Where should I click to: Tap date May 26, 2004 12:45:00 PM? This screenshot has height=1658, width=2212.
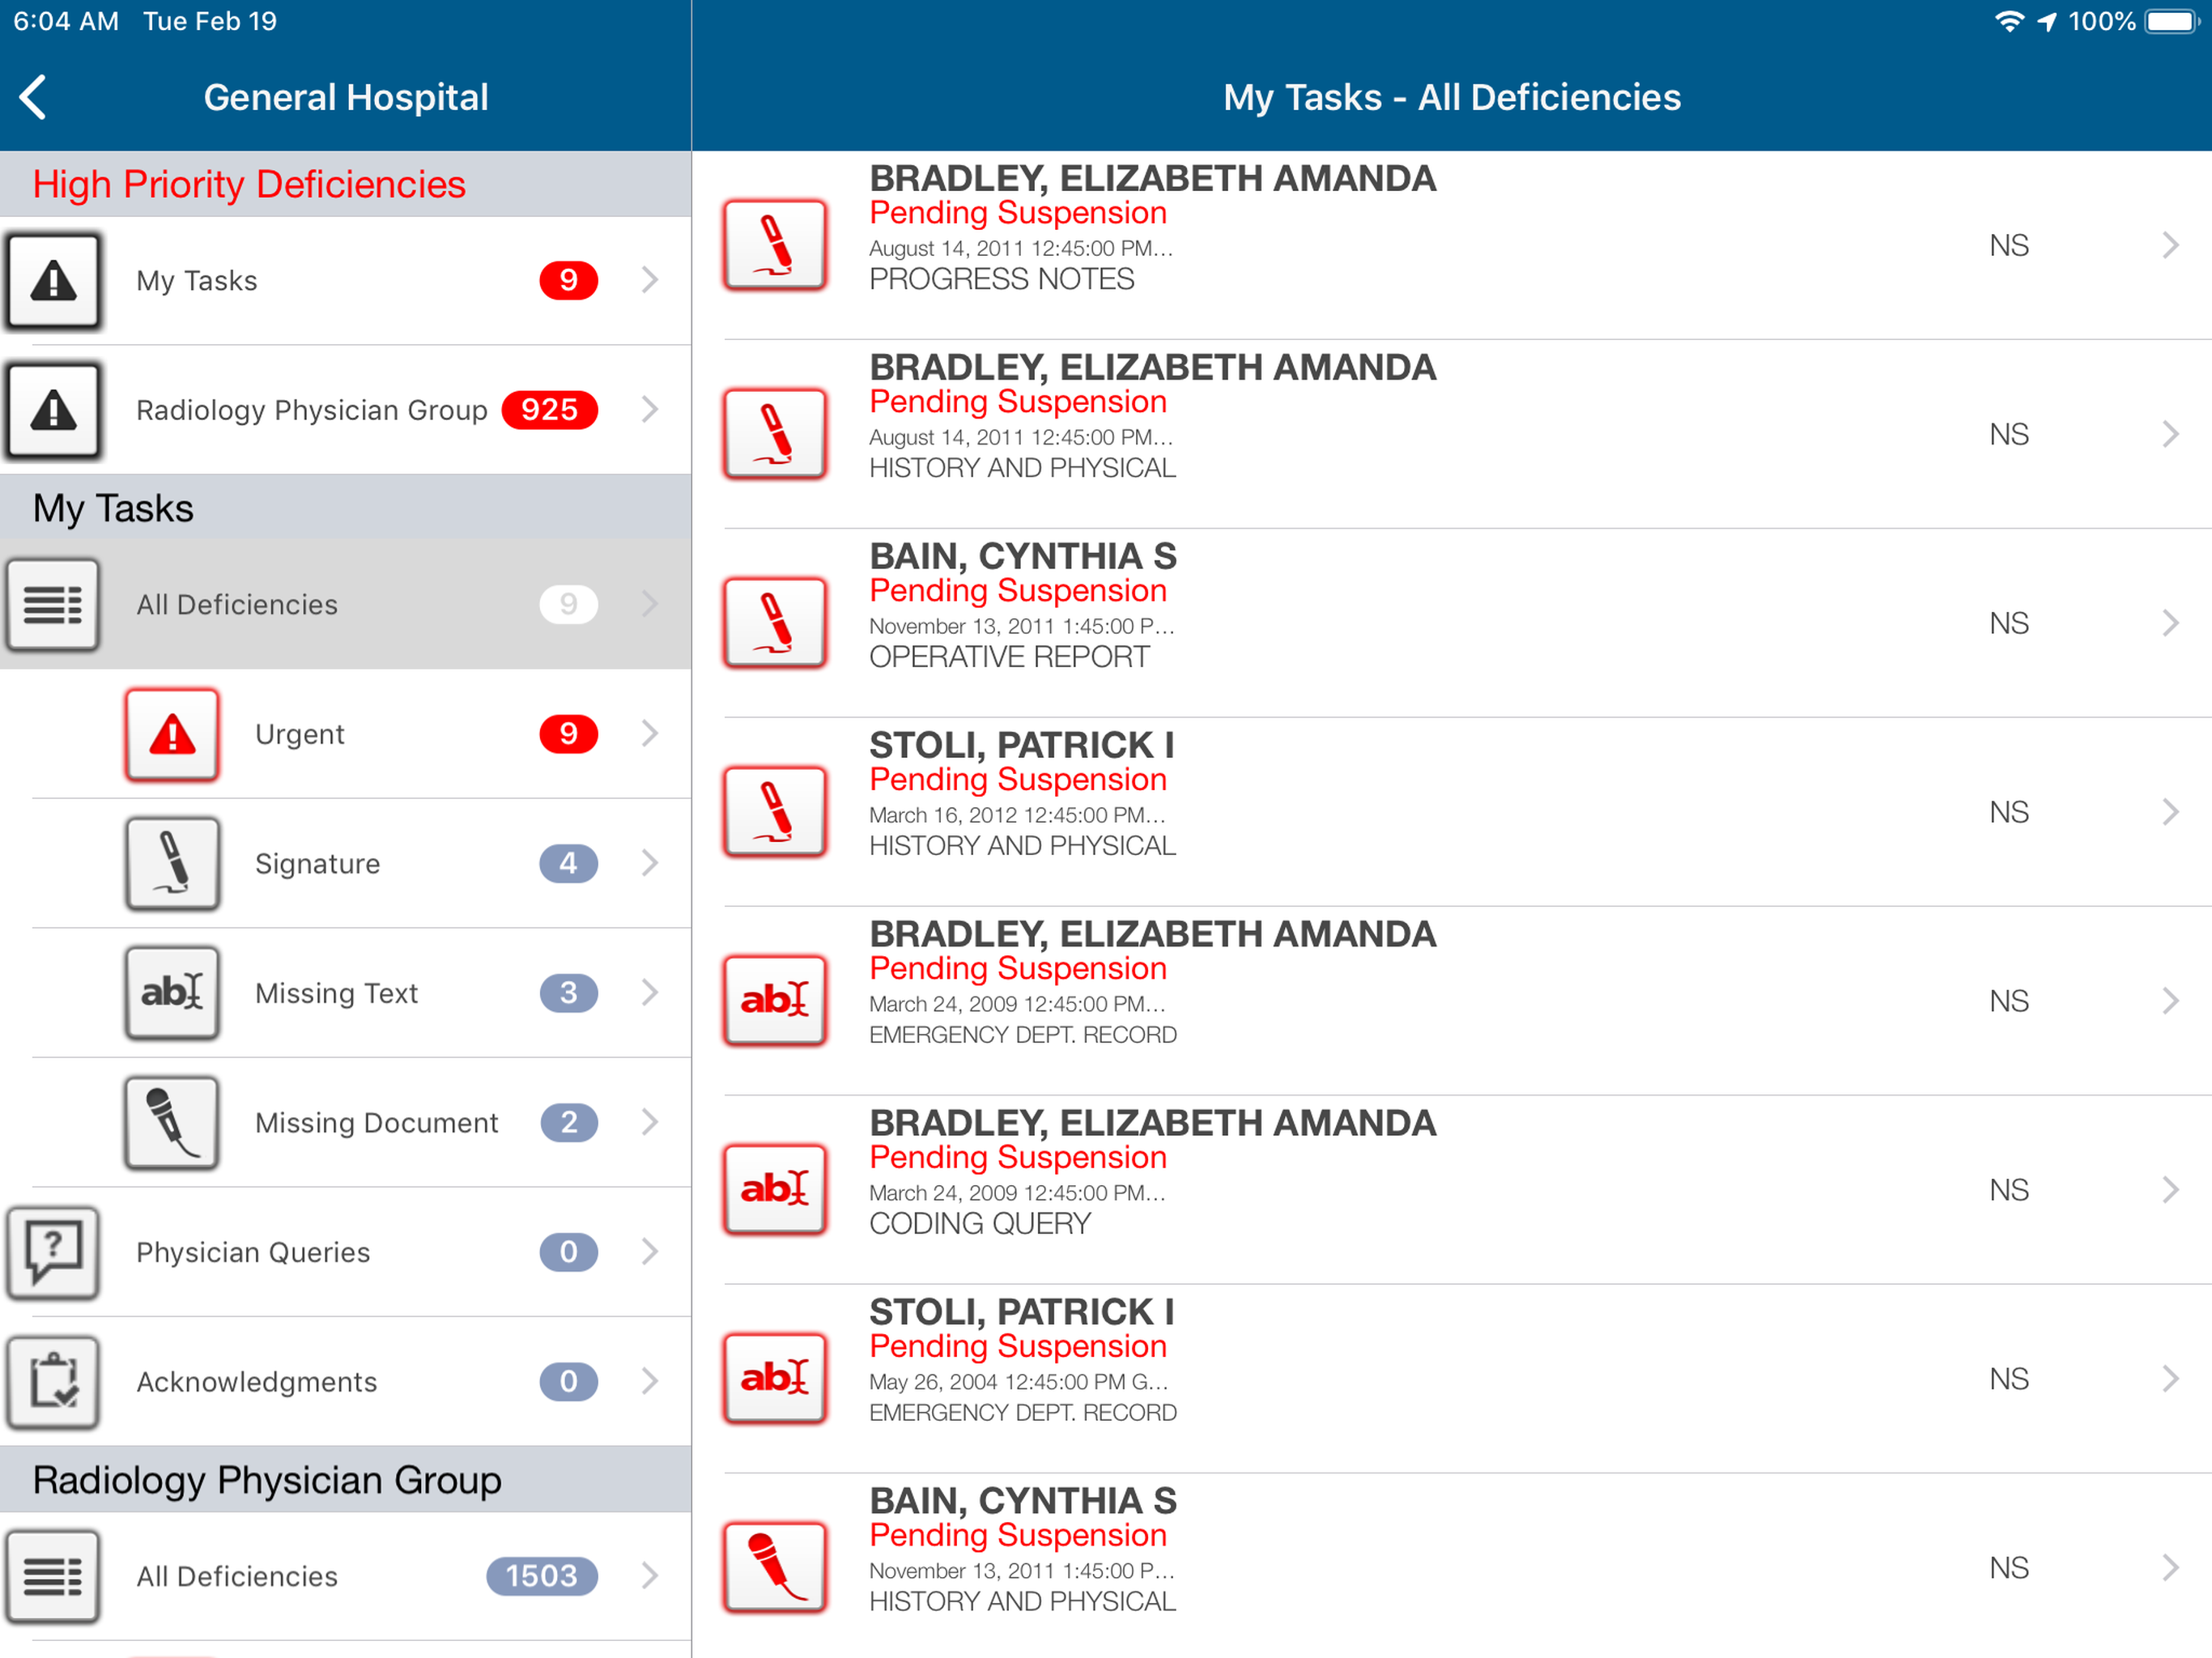1018,1382
